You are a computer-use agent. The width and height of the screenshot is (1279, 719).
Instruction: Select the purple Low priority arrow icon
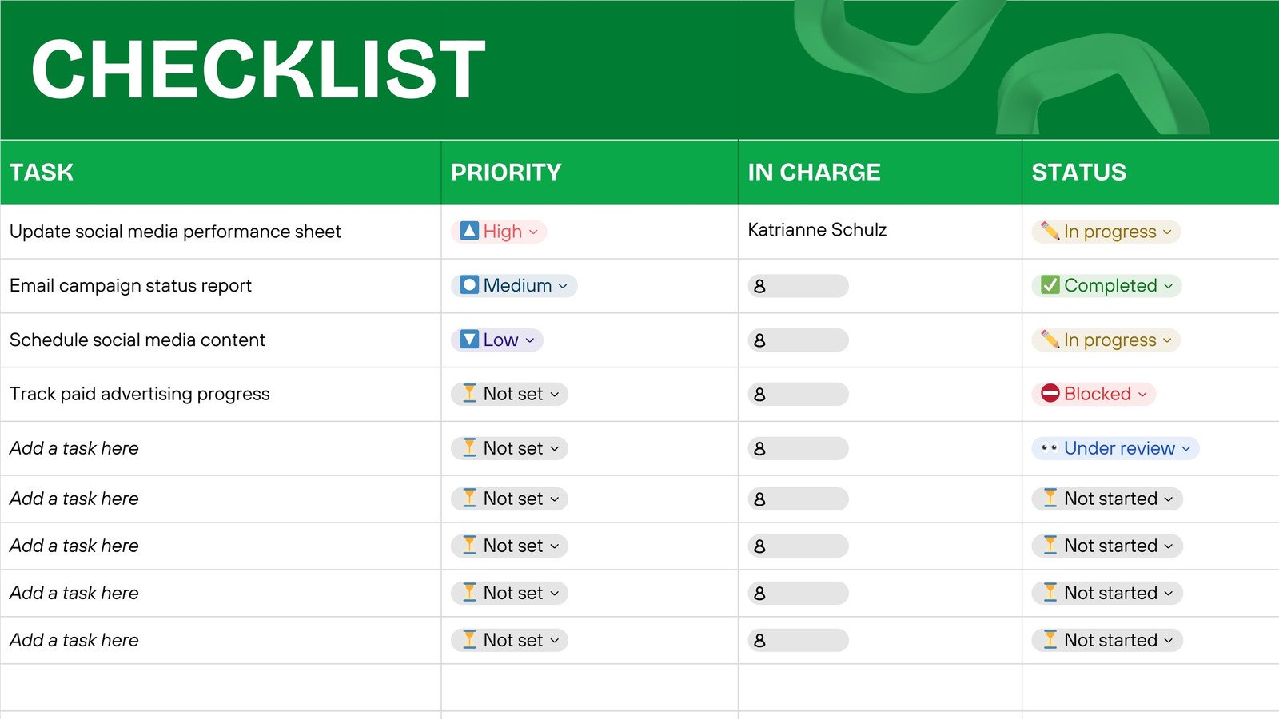point(470,340)
